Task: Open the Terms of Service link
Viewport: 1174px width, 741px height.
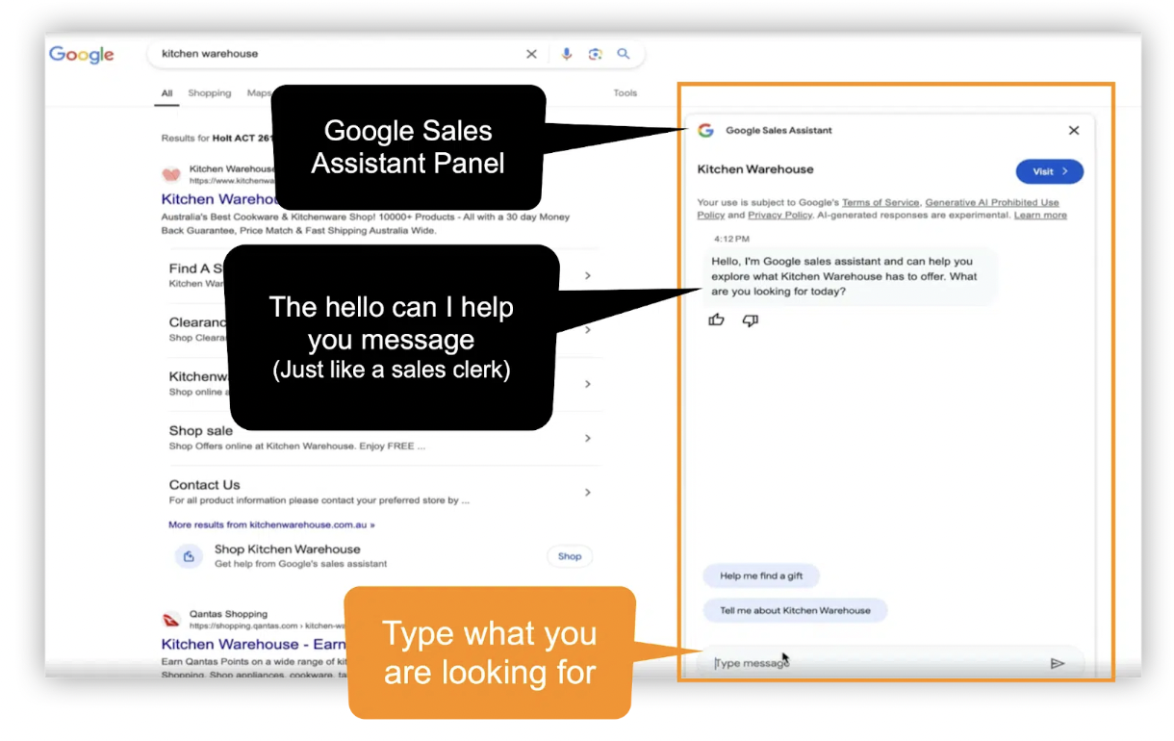Action: [880, 203]
